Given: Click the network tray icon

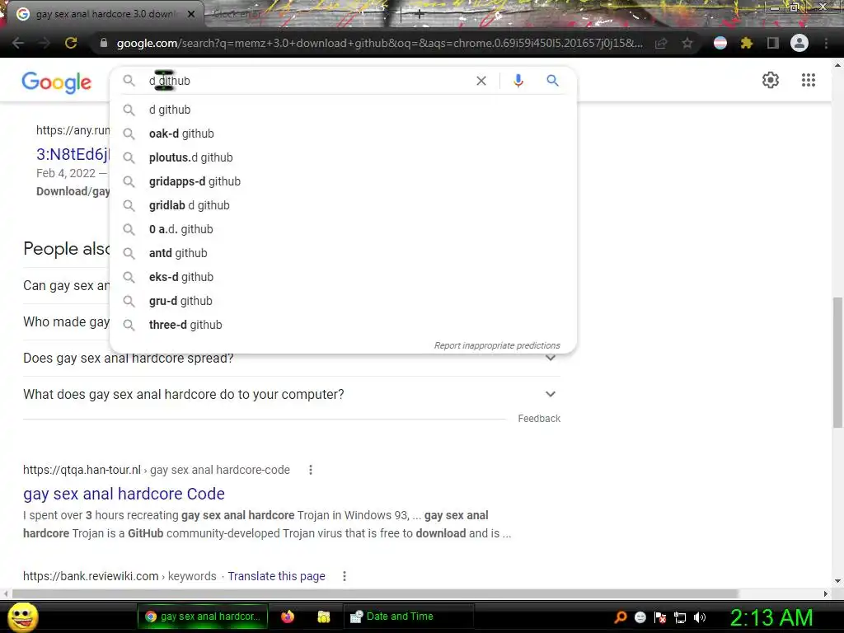Looking at the screenshot, I should click(x=680, y=617).
